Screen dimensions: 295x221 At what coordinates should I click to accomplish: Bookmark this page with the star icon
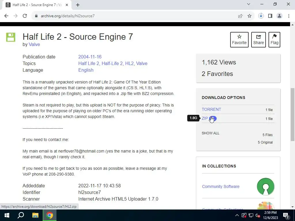click(249, 16)
